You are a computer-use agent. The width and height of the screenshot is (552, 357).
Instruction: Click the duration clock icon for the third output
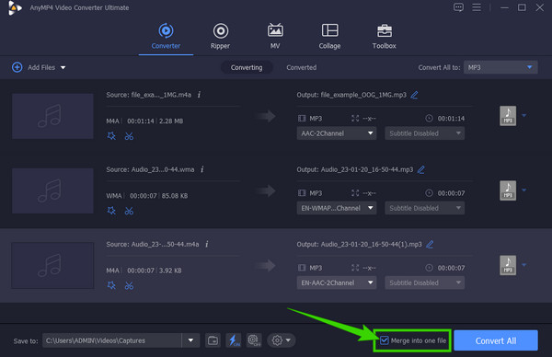click(x=429, y=268)
